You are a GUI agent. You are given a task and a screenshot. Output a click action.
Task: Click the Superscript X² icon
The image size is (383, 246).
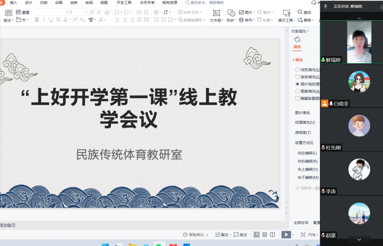75,20
